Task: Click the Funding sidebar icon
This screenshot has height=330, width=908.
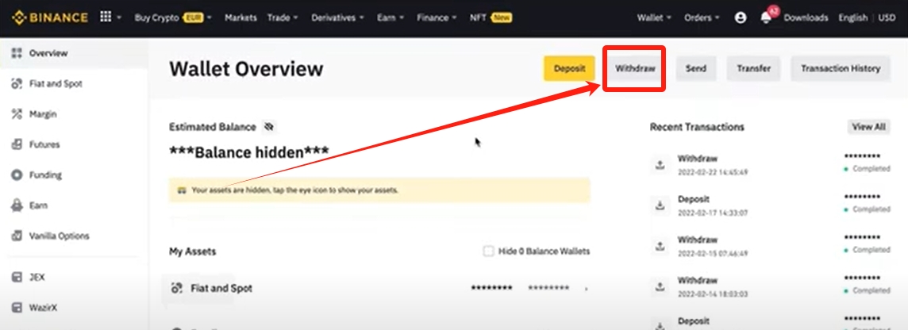Action: [x=17, y=175]
